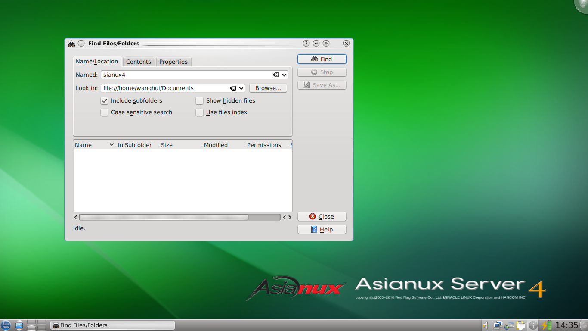
Task: Open the device notifier USB icon
Action: pyautogui.click(x=19, y=325)
